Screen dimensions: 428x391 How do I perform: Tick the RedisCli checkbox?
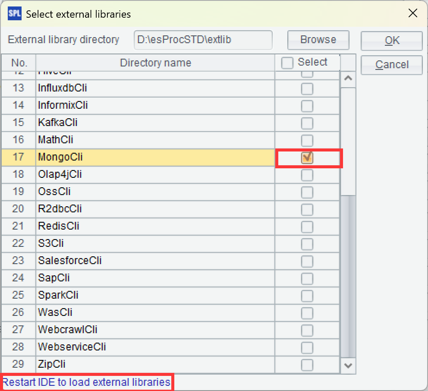tap(307, 227)
